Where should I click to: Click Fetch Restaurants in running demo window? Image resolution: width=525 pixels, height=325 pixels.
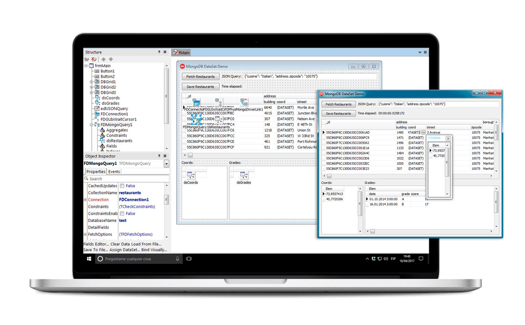click(338, 104)
